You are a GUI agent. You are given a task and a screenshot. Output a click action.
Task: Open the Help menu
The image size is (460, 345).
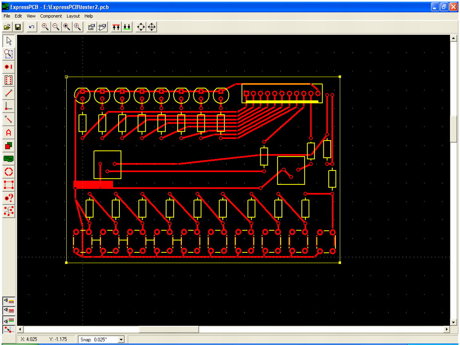coord(89,16)
